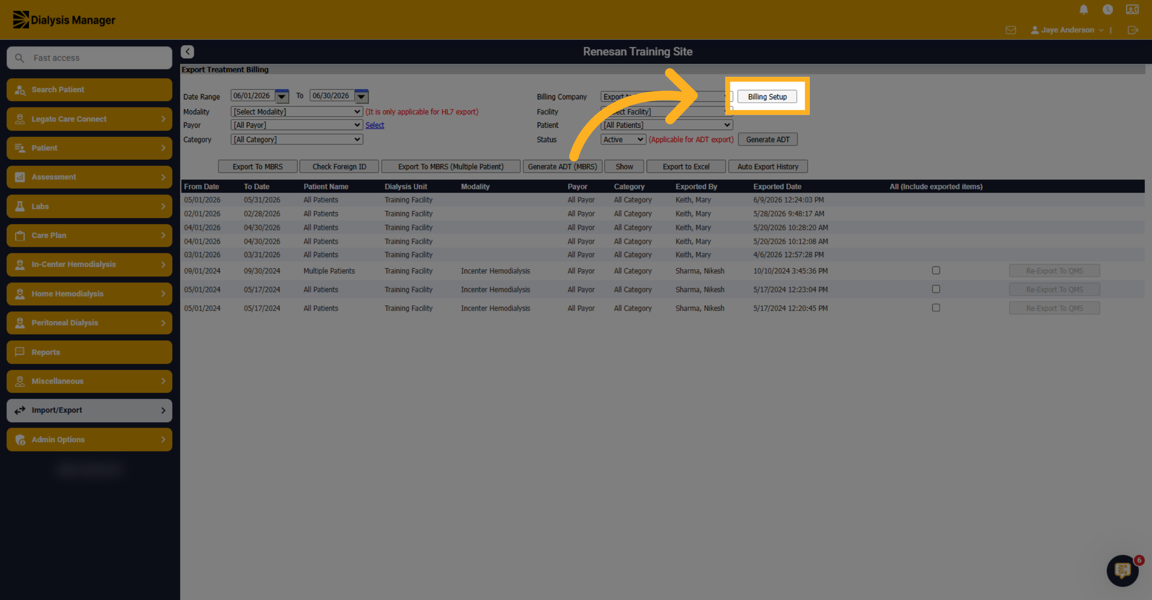1152x600 pixels.
Task: Click the Check Foreign ID button
Action: point(339,167)
